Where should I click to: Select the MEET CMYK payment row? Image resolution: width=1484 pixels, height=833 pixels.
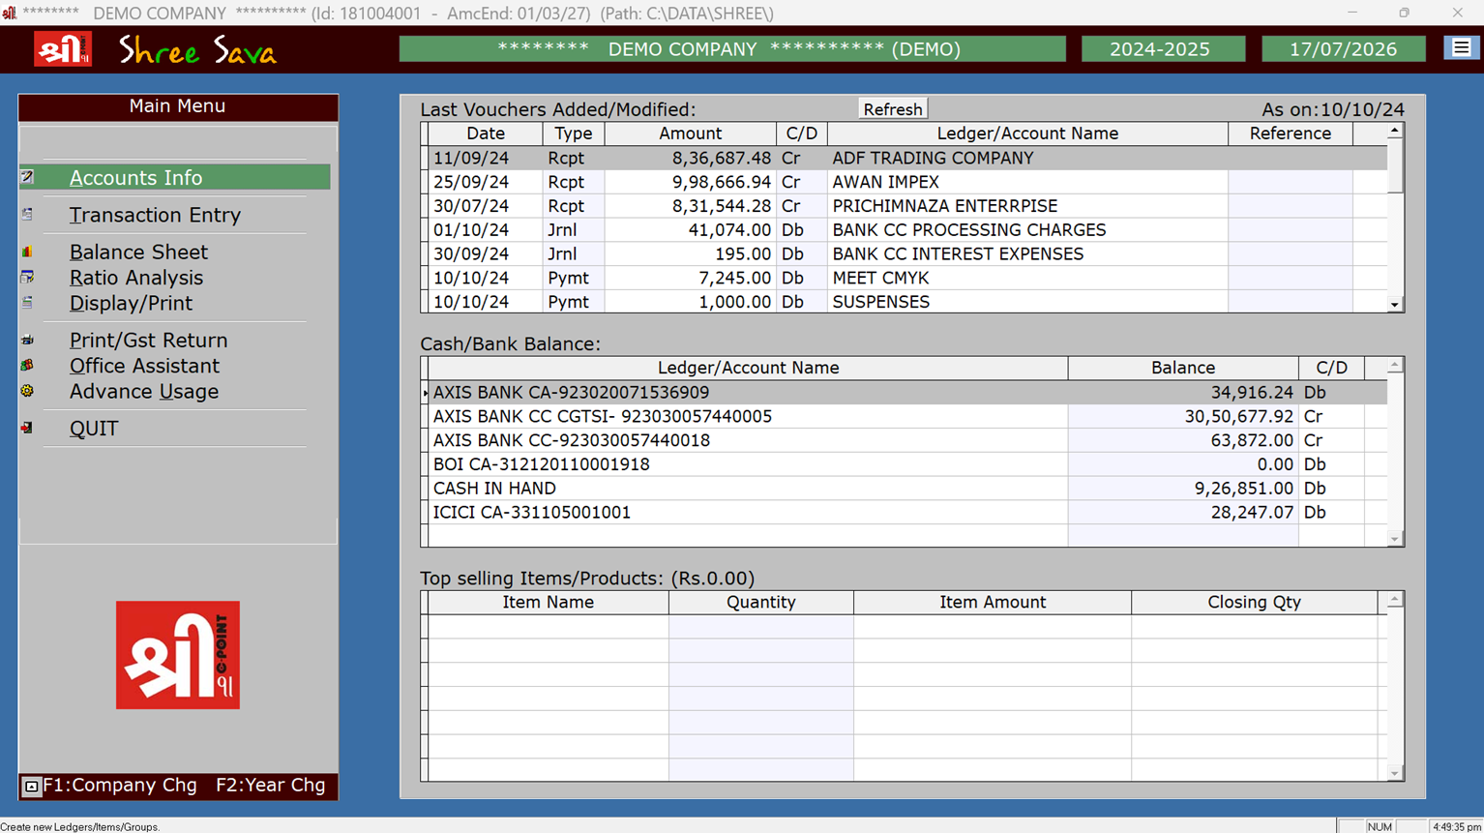click(x=907, y=278)
